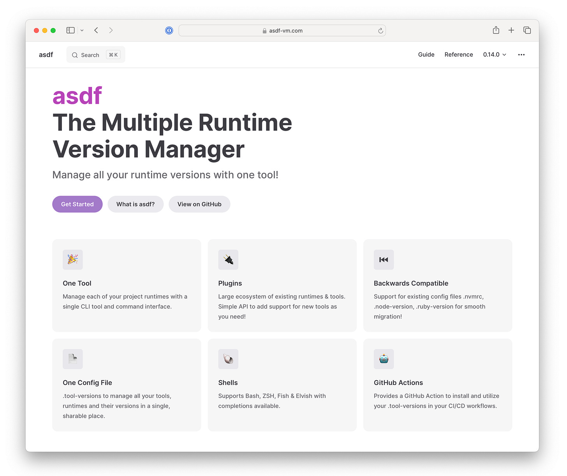
Task: Click the 'Manage all your runtime versions' tagline
Action: (x=166, y=175)
